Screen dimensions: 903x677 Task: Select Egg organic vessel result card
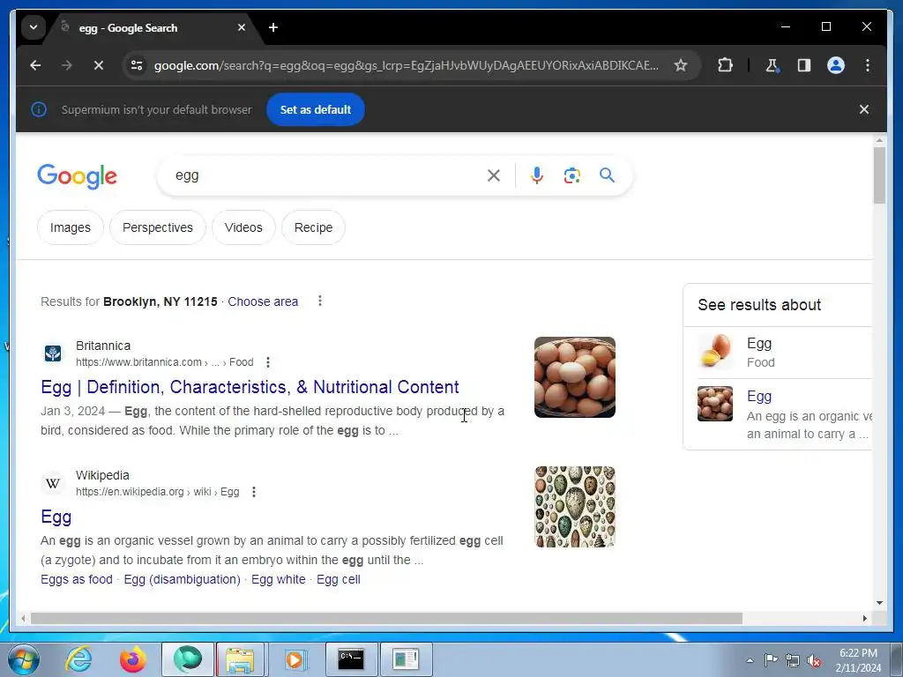pyautogui.click(x=778, y=413)
